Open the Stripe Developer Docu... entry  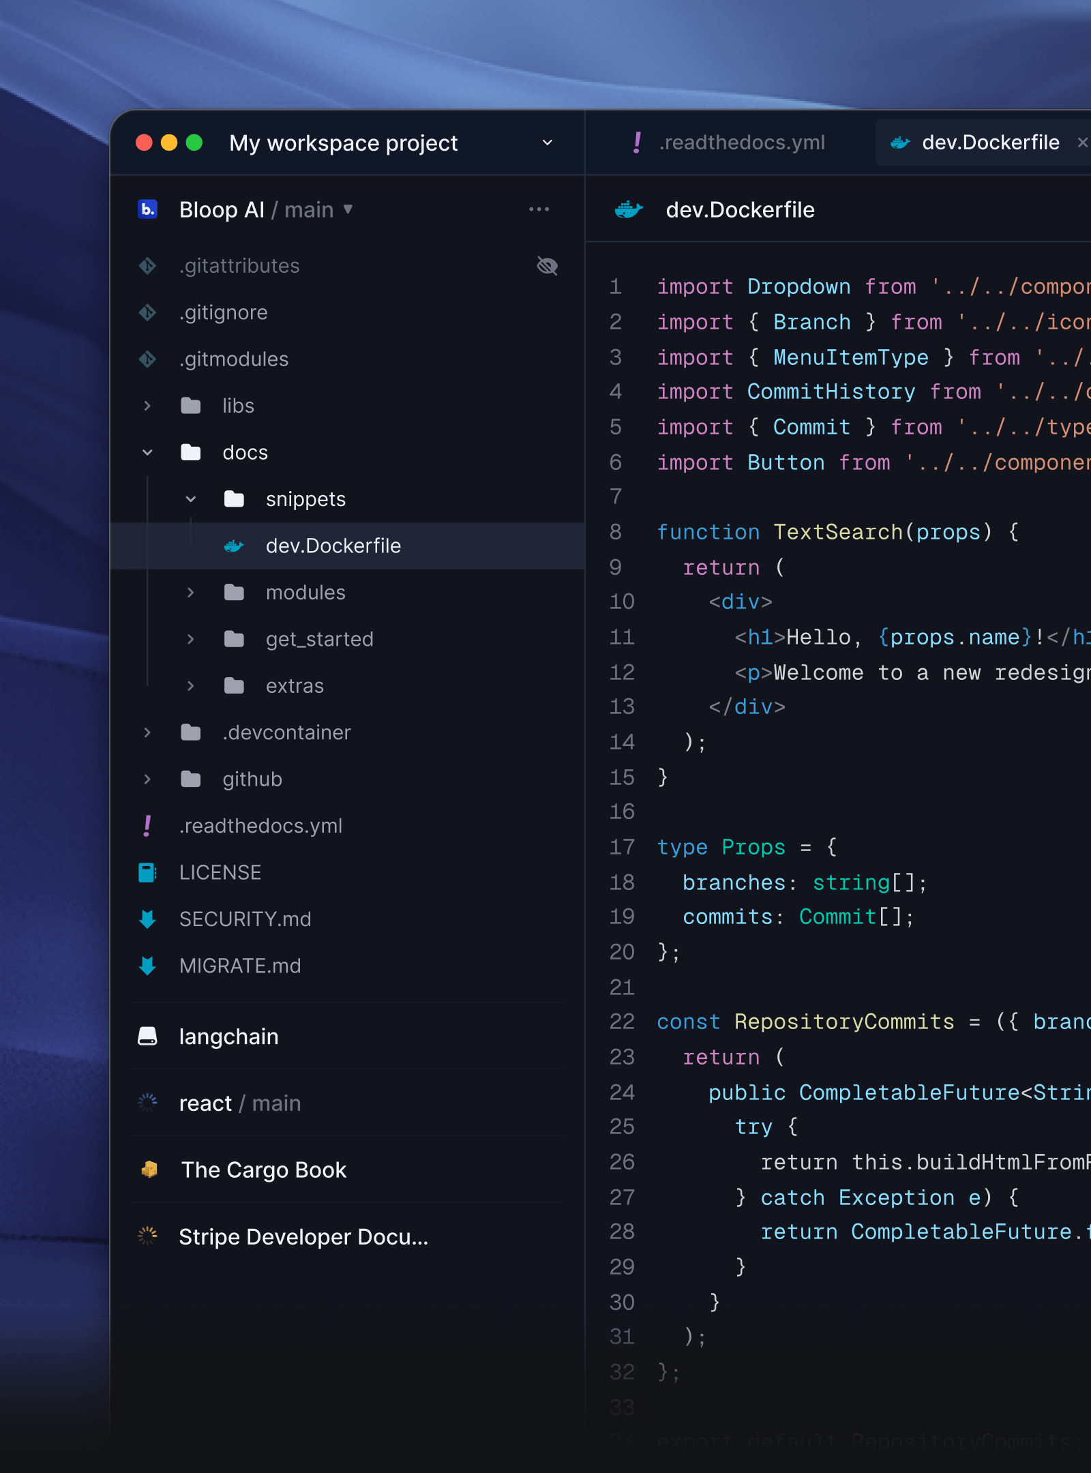pyautogui.click(x=303, y=1236)
